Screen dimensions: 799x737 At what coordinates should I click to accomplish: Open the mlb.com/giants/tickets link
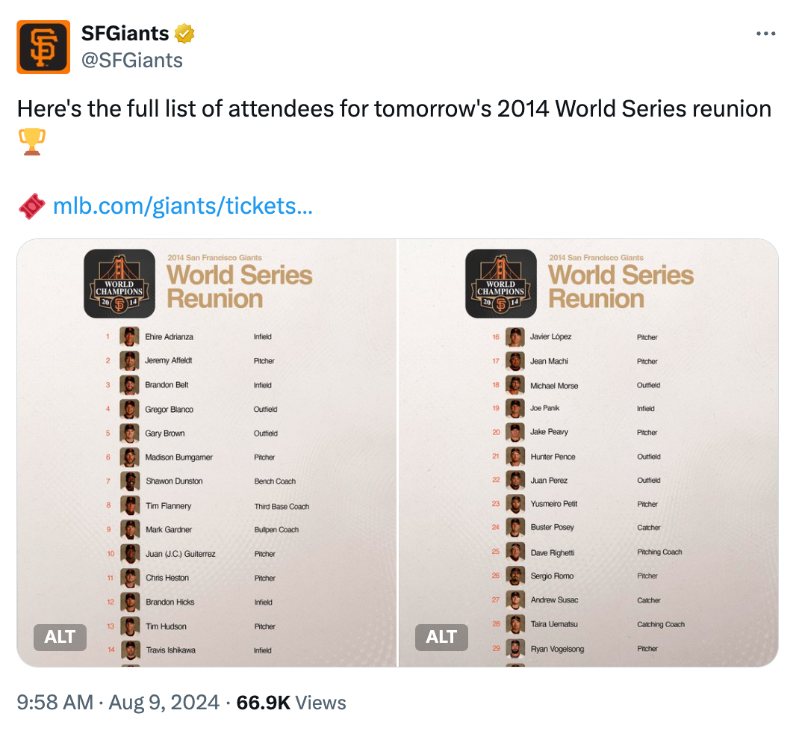click(183, 206)
